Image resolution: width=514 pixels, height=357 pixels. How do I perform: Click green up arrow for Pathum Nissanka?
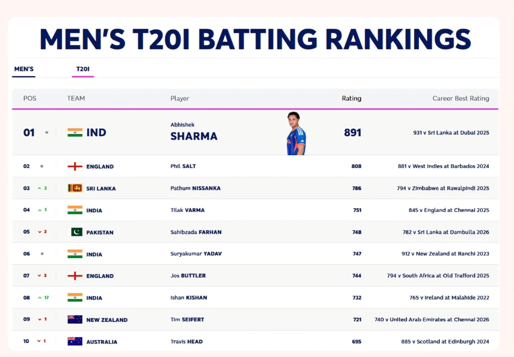click(40, 188)
